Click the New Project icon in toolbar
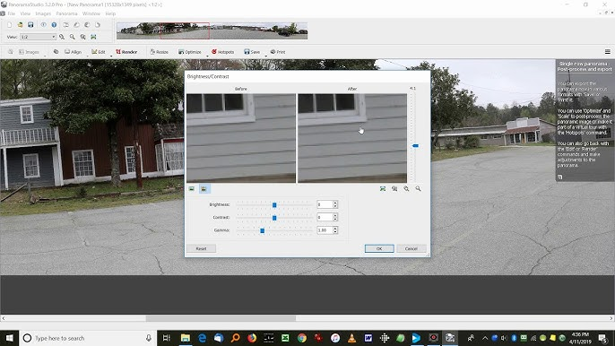 pos(9,25)
